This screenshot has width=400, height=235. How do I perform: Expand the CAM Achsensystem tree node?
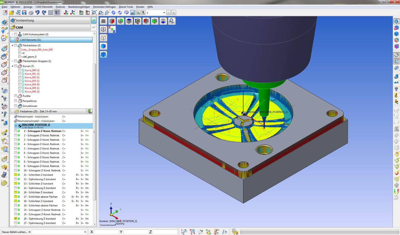click(12, 34)
